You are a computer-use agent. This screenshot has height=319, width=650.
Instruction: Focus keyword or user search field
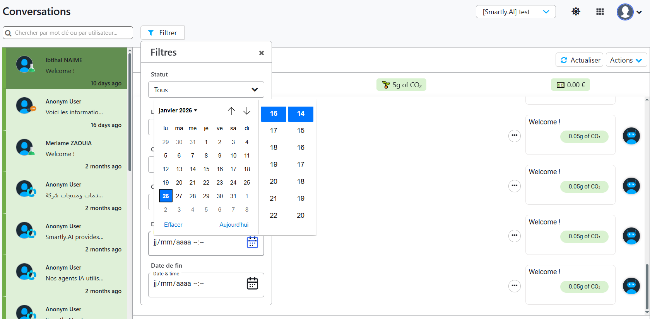pyautogui.click(x=68, y=33)
